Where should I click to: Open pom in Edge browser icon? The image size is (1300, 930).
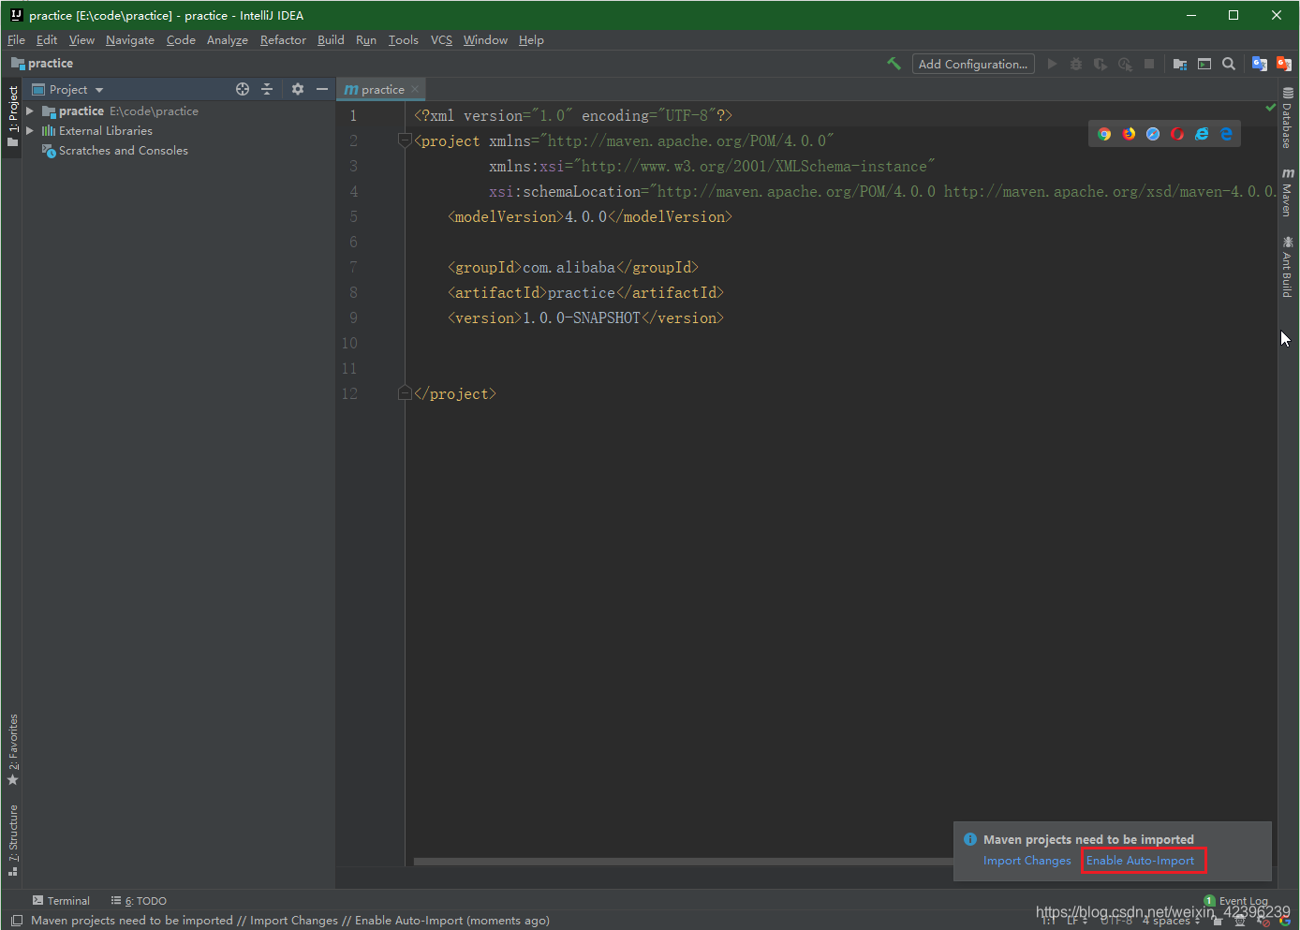(x=1226, y=134)
